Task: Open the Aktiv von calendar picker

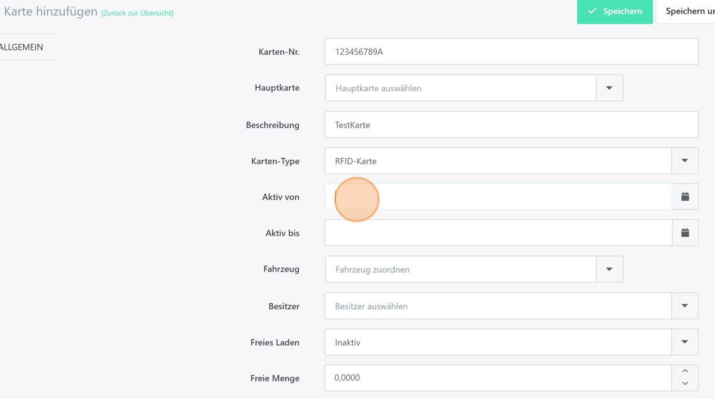Action: (x=685, y=197)
